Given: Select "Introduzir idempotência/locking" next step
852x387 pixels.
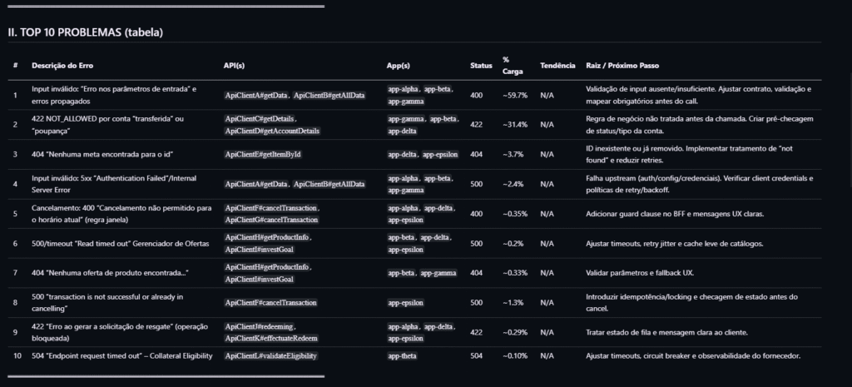Looking at the screenshot, I should point(691,303).
